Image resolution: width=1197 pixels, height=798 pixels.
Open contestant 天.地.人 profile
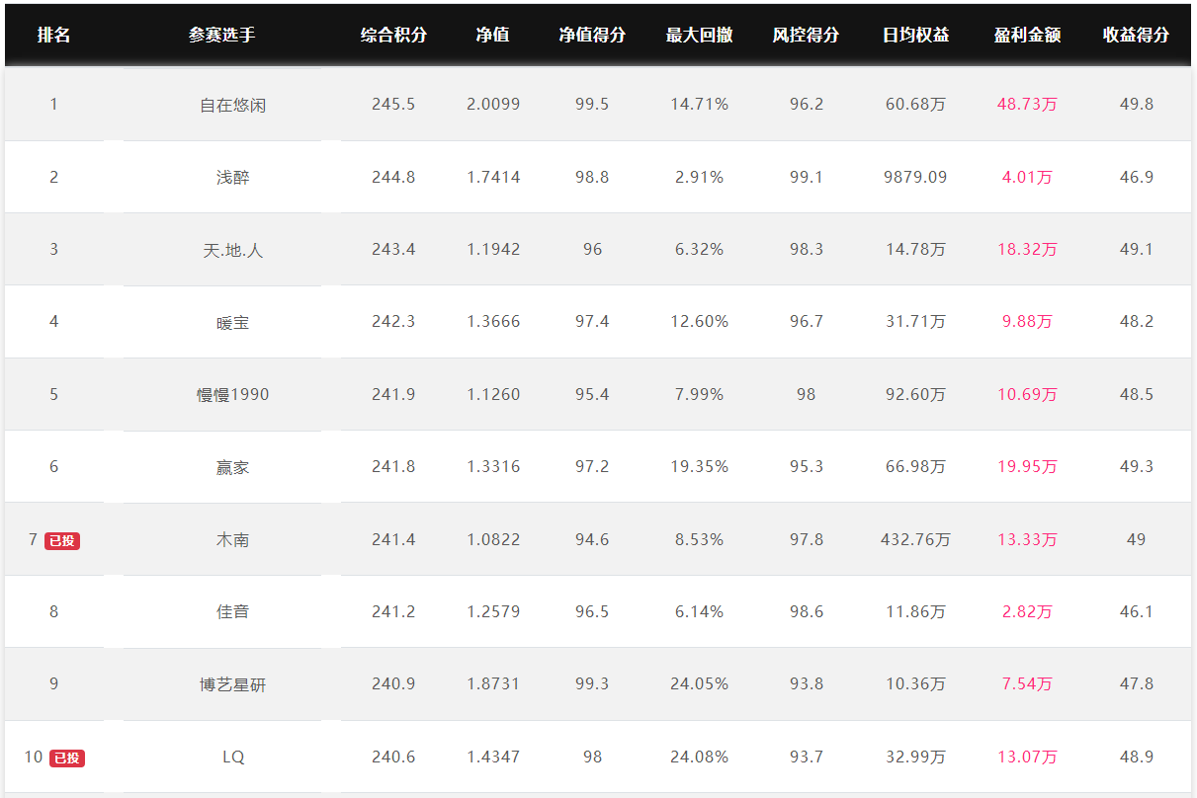pos(232,250)
